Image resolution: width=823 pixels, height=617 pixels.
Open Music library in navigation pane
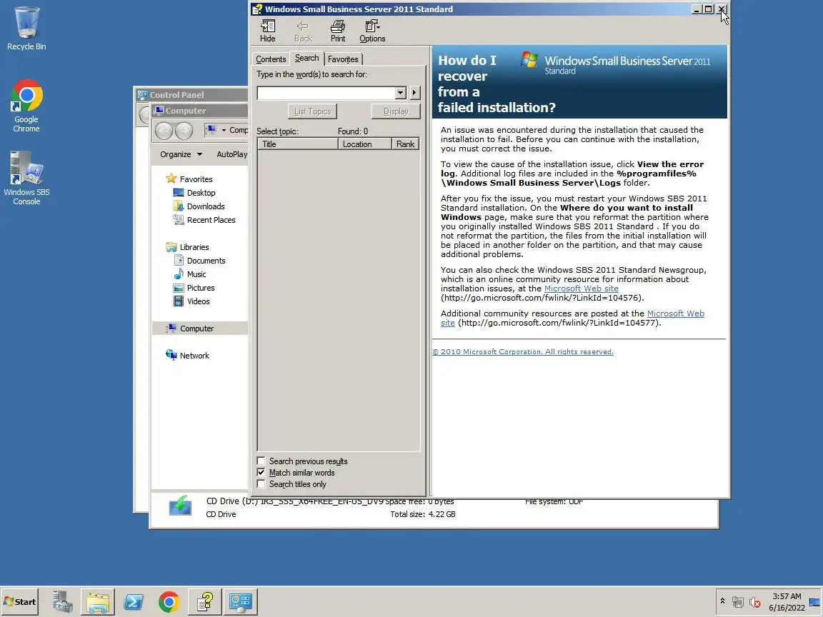(196, 274)
